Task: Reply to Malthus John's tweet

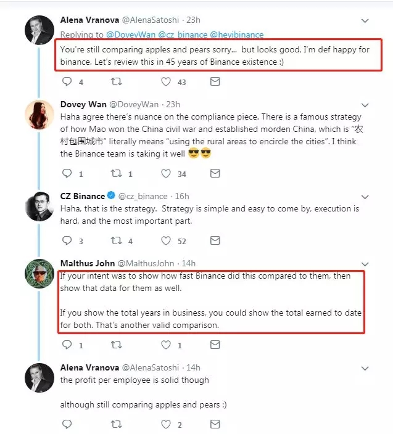Action: click(67, 345)
